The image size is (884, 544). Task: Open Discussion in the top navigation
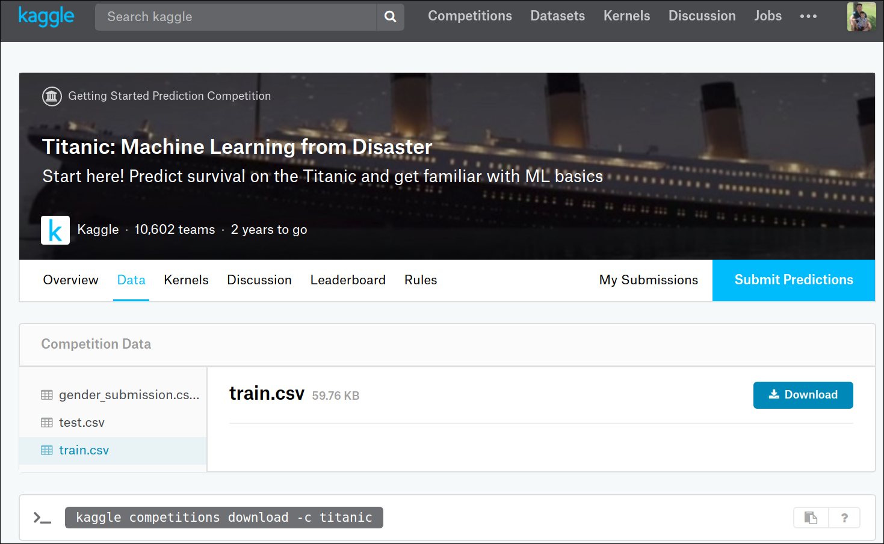pyautogui.click(x=702, y=16)
